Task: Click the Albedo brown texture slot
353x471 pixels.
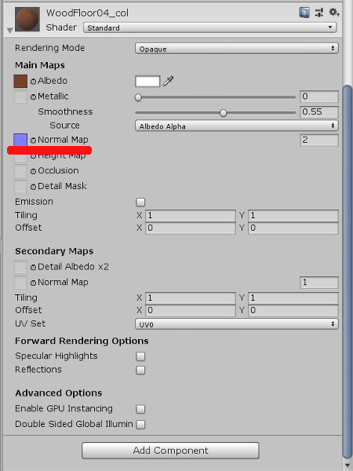Action: tap(20, 82)
